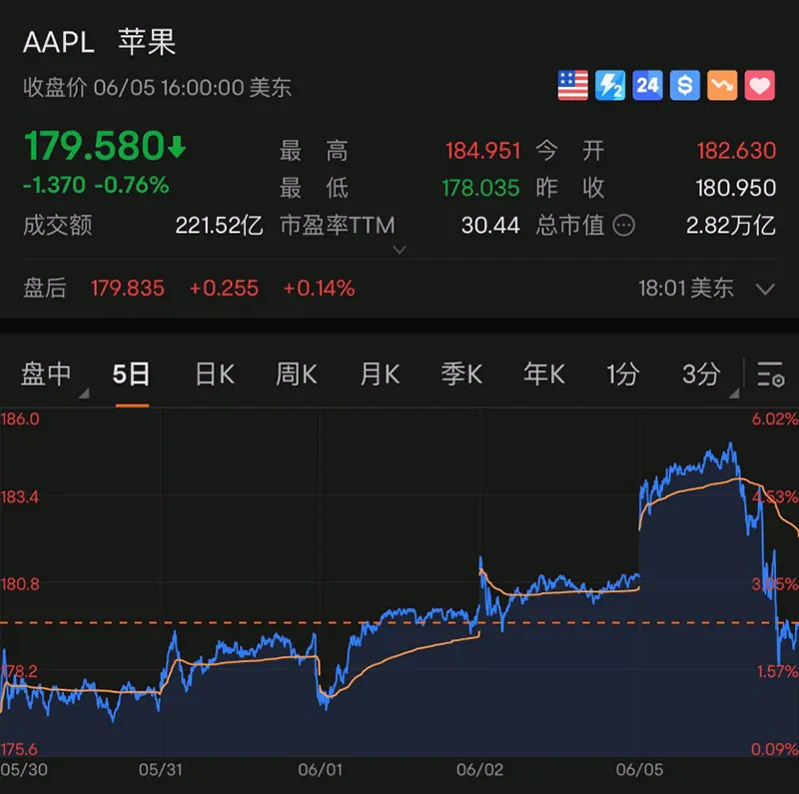
Task: Tap the 06/02 date on chart axis
Action: [x=479, y=770]
